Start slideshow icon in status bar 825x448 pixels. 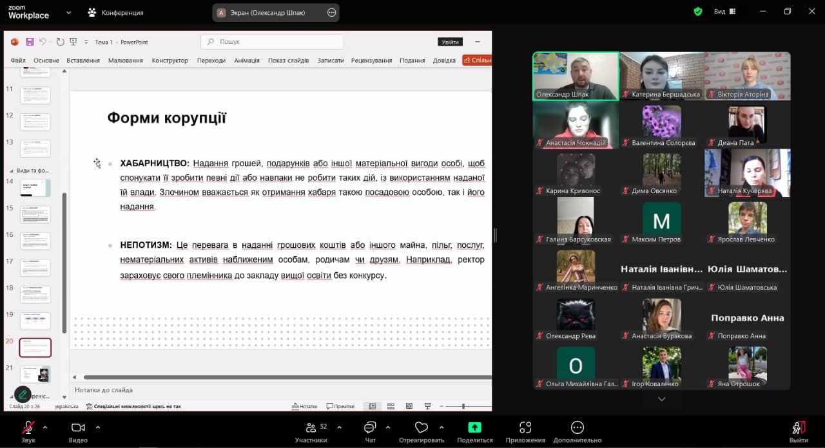pyautogui.click(x=427, y=407)
